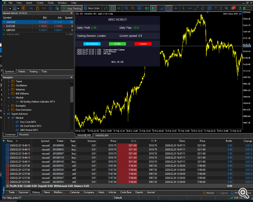Open the XAUUSD,M1 chart tab
253x202 pixels.
102,135
